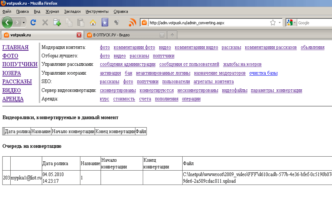This screenshot has width=332, height=207.
Task: Open the пополнения link
Action: 166,99
